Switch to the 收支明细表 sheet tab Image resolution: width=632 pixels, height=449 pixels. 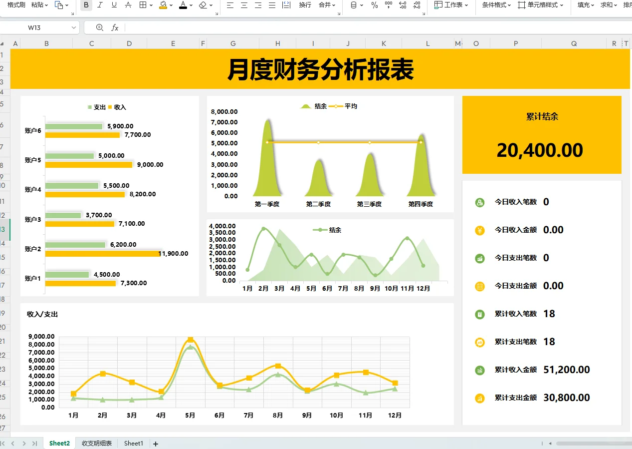pyautogui.click(x=96, y=443)
